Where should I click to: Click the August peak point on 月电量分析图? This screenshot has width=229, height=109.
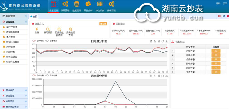[x=116, y=81]
